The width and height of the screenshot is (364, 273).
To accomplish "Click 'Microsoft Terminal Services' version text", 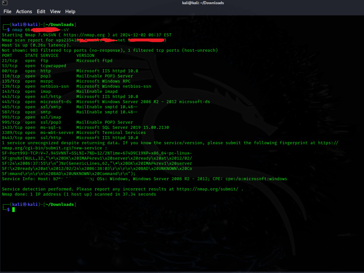I will click(111, 132).
